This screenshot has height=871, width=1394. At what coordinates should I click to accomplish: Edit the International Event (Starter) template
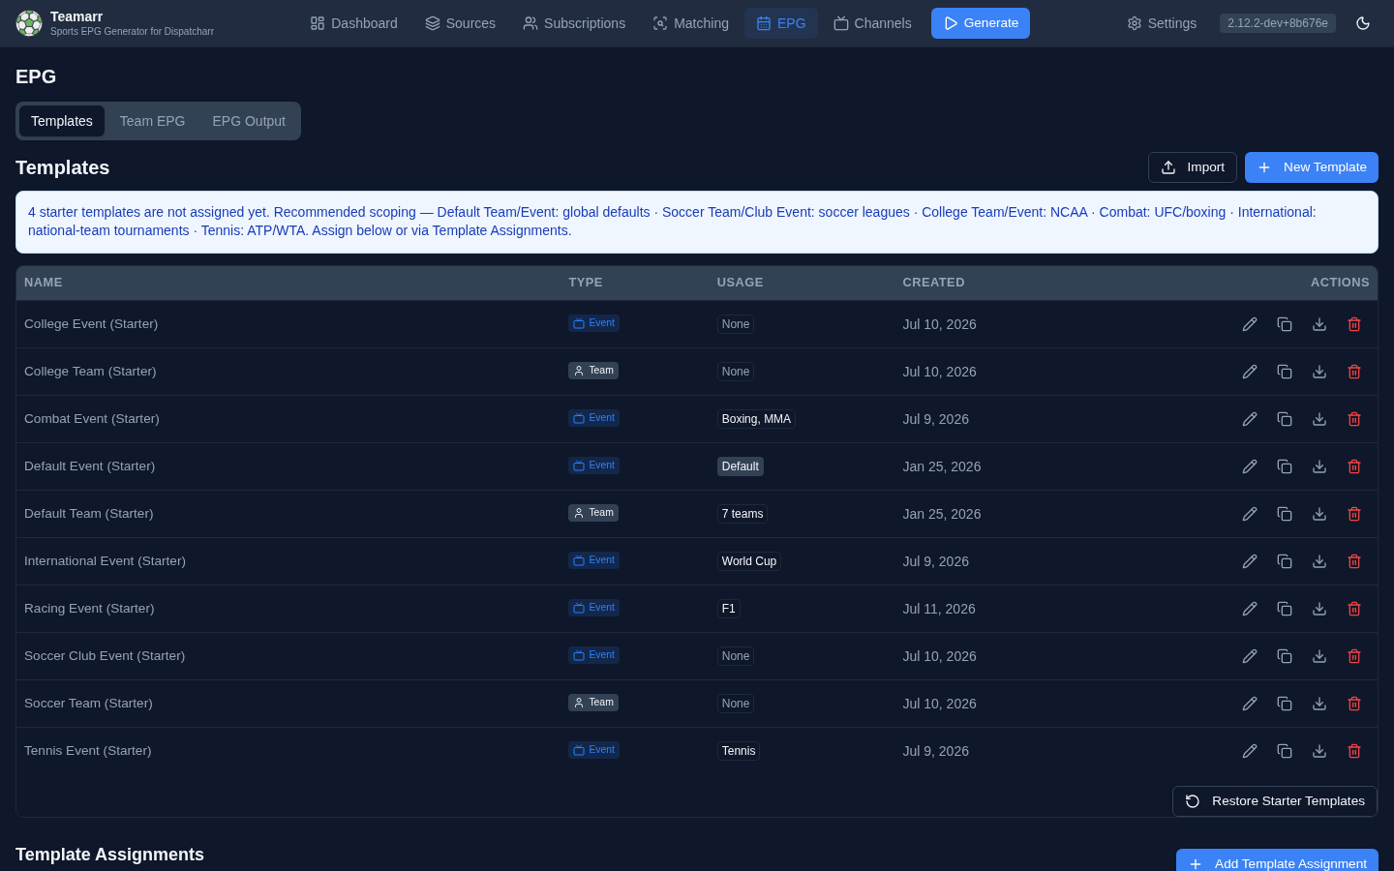(1250, 561)
